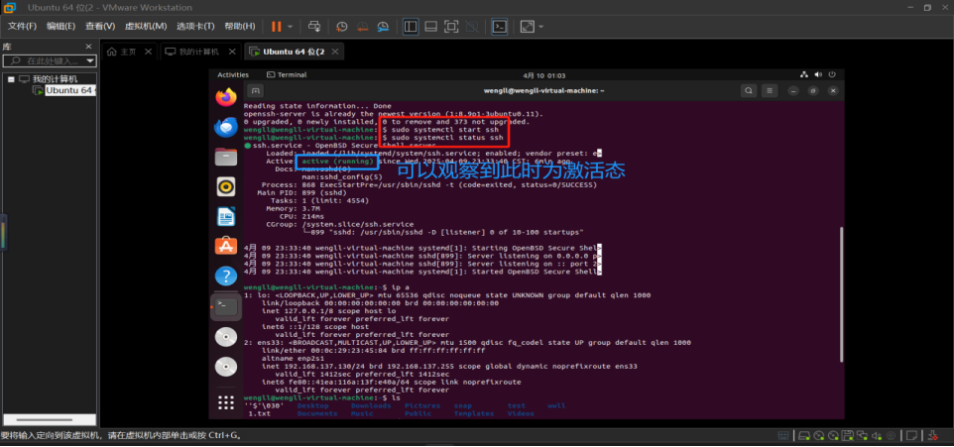Viewport: 954px width, 447px height.
Task: Collapse the 我的计算机 tree node
Action: (11, 79)
